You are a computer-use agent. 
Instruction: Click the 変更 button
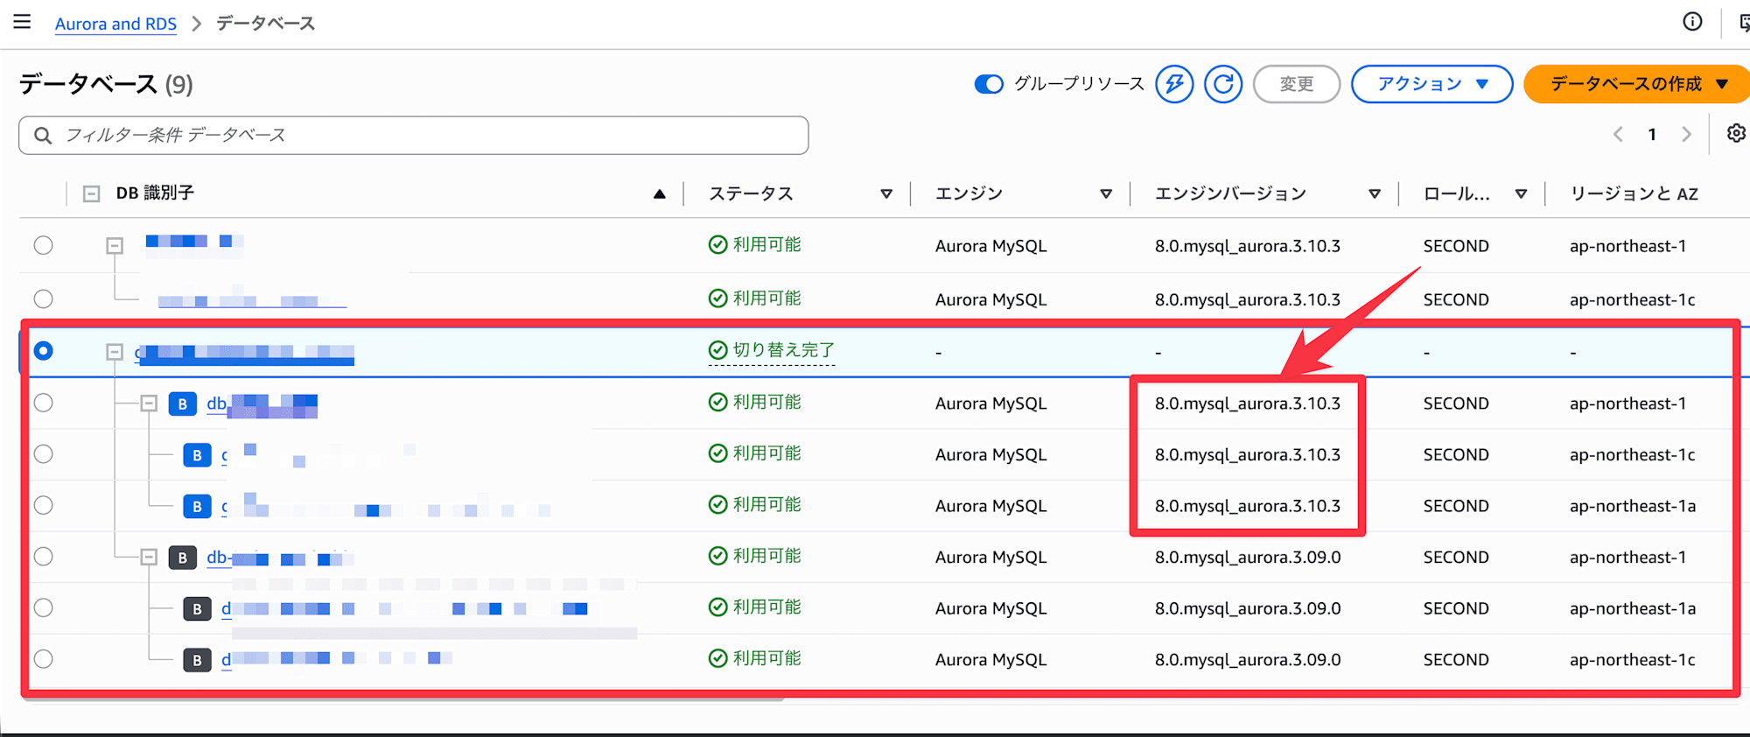pos(1297,84)
